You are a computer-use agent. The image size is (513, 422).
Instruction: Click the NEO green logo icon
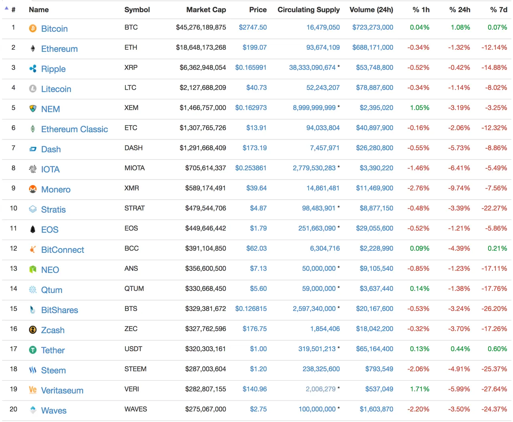[33, 269]
